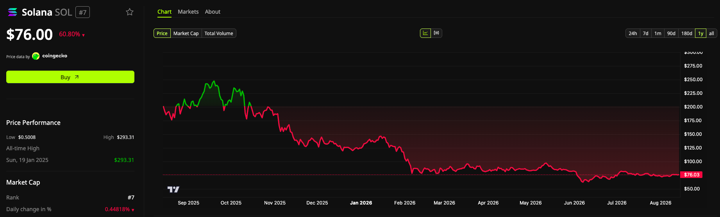Click the High $293.31 value
This screenshot has width=720, height=217.
click(125, 137)
